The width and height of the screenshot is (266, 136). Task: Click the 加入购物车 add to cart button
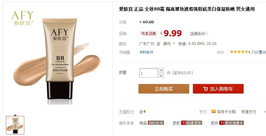click(x=218, y=89)
